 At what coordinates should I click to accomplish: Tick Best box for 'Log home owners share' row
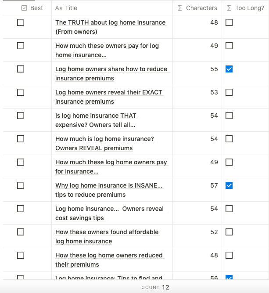click(21, 69)
